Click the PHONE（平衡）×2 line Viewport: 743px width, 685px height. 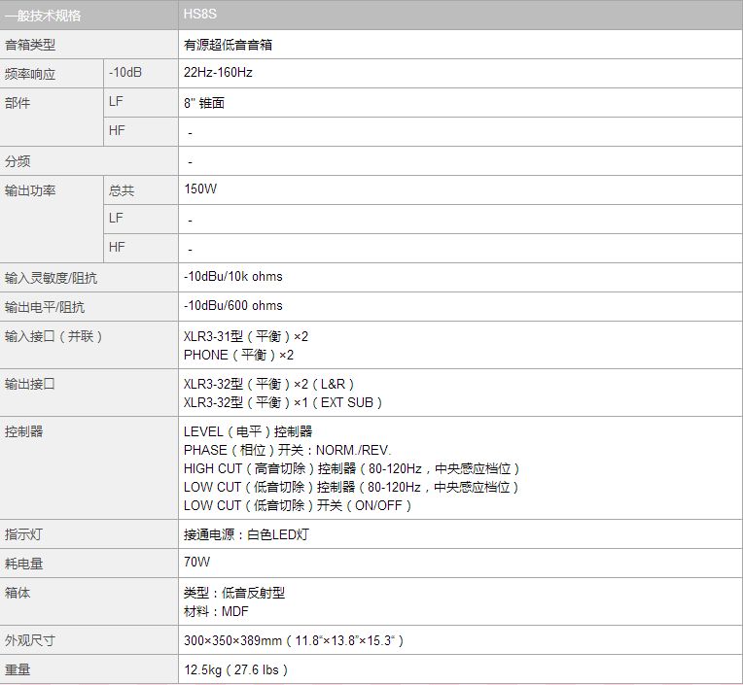[238, 355]
